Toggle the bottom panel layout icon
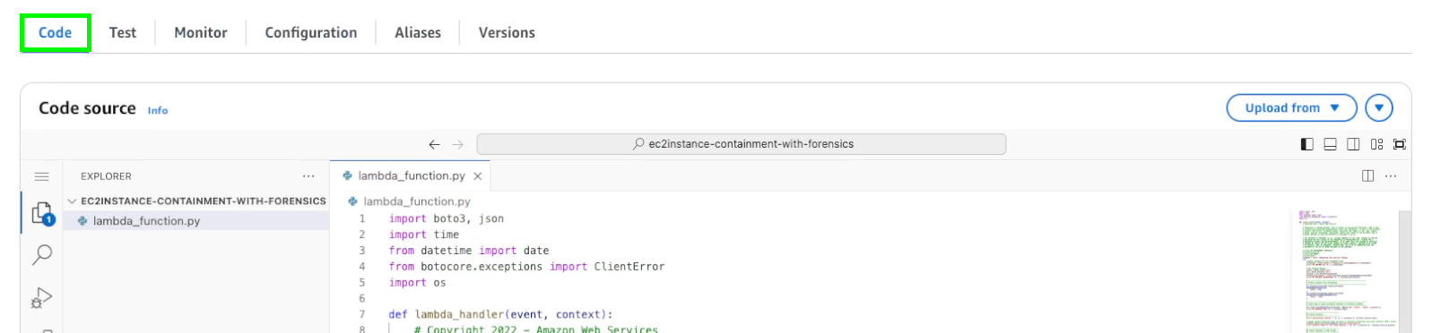 [1330, 144]
